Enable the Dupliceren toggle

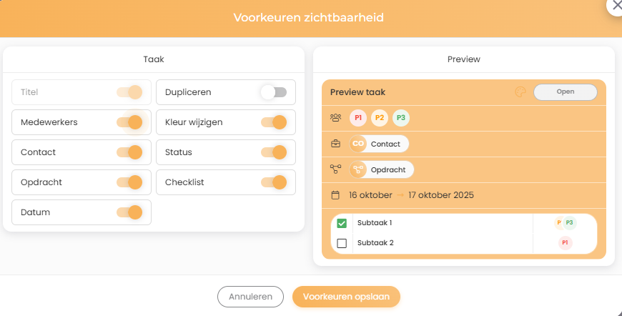click(273, 92)
